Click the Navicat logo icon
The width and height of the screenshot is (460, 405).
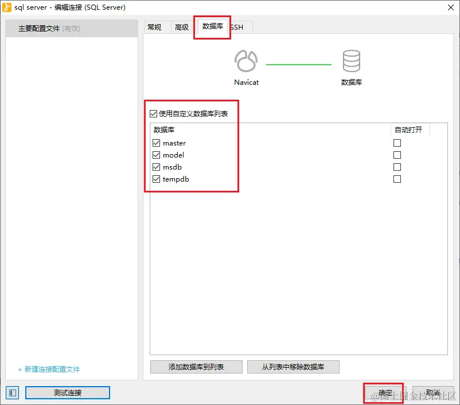(246, 61)
